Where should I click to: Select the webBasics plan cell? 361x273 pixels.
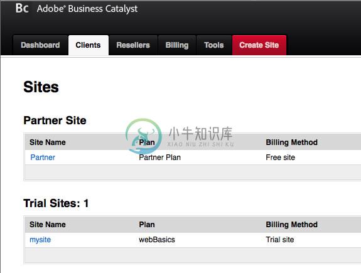coord(157,240)
